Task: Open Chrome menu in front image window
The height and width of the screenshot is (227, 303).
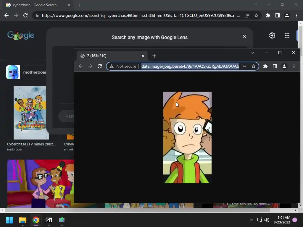Action: point(294,67)
